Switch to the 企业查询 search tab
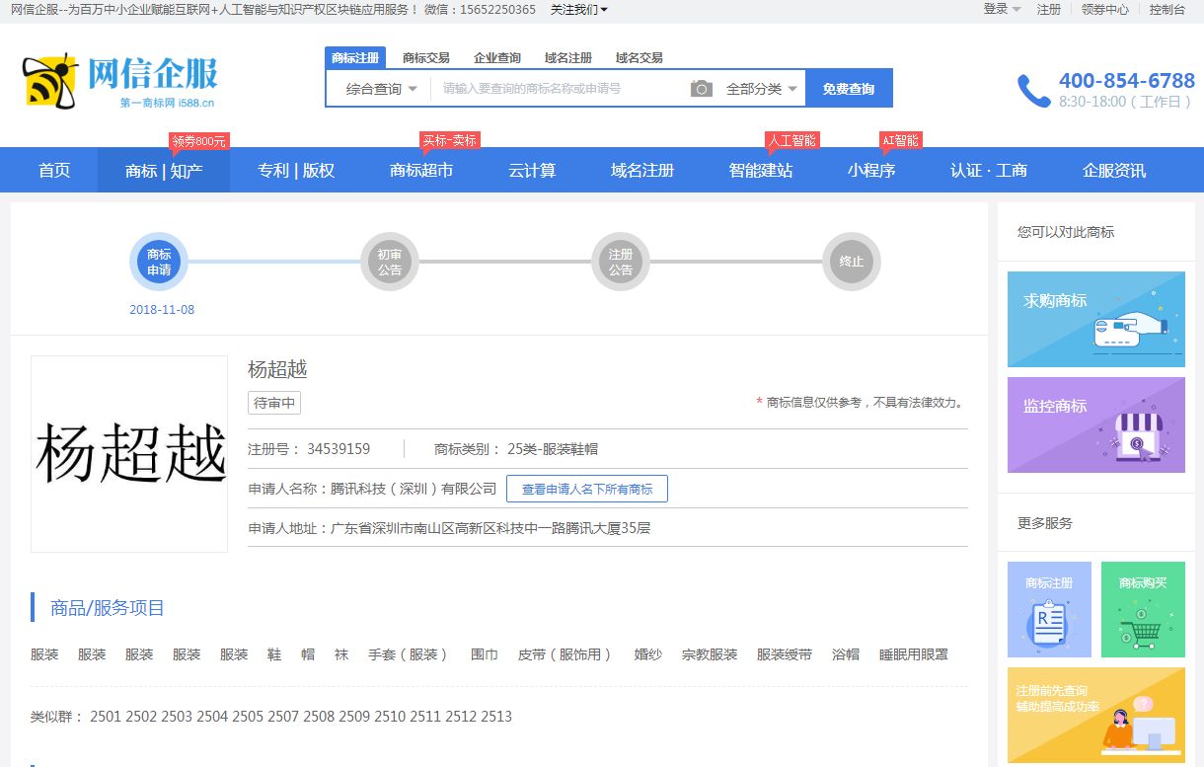The width and height of the screenshot is (1204, 767). [497, 58]
